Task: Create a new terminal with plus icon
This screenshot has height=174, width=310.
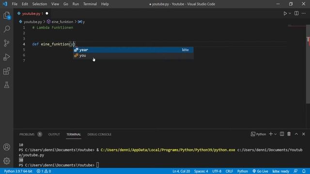Action: 271,134
